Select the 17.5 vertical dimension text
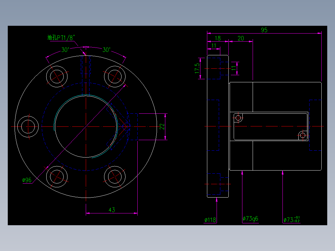The image size is (335, 251). pos(197,68)
